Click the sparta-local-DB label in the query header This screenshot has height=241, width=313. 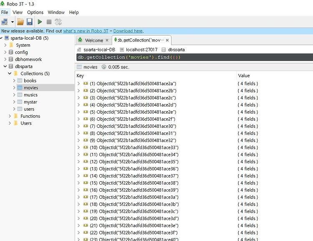coord(99,50)
